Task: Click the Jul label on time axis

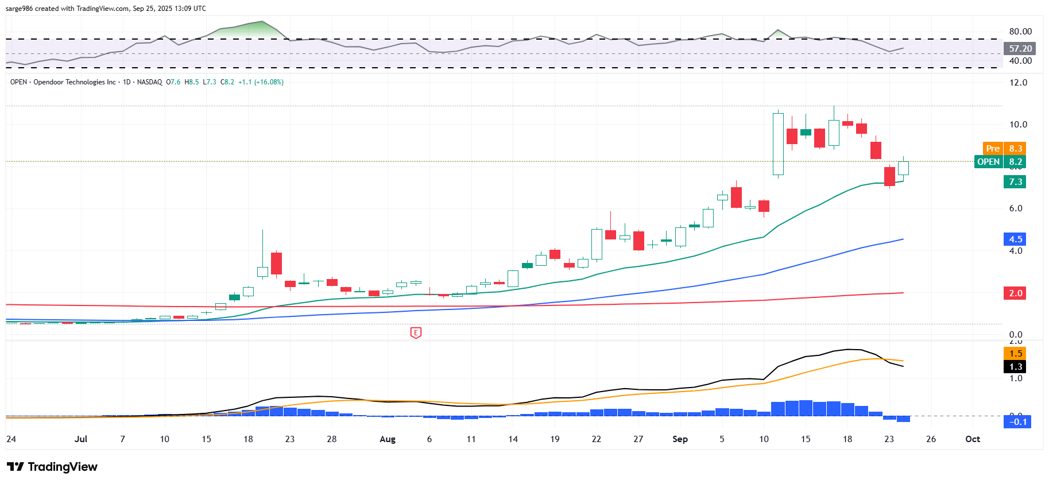Action: coord(81,439)
